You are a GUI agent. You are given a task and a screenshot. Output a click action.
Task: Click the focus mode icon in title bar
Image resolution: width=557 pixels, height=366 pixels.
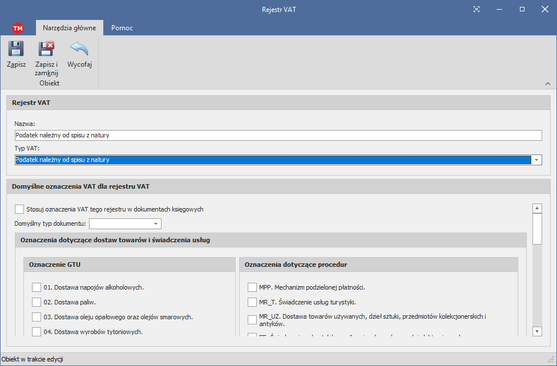point(477,9)
